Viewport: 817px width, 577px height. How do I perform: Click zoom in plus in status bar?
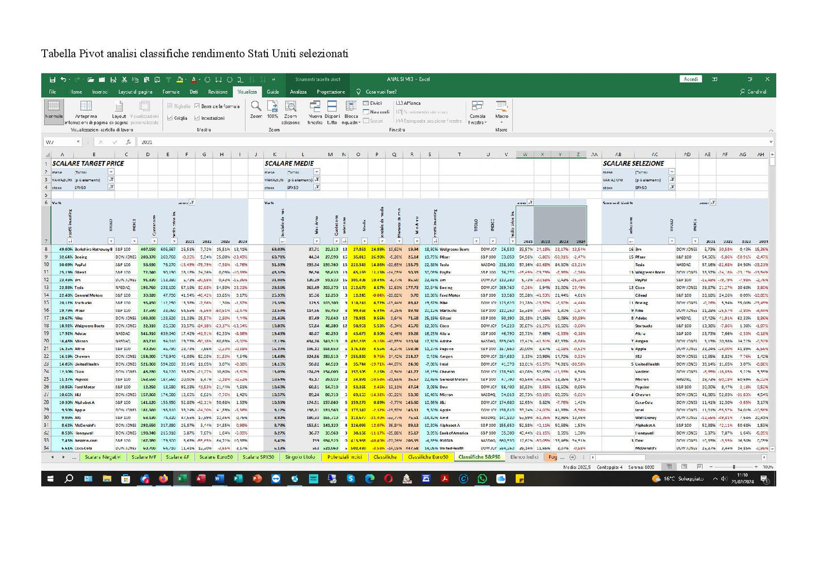(756, 467)
